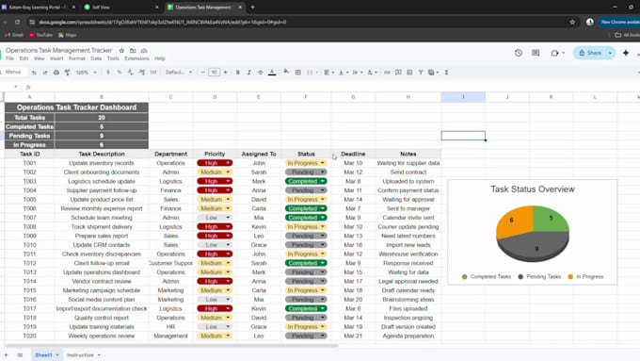Redo the last action
Image resolution: width=640 pixels, height=361 pixels.
45,73
